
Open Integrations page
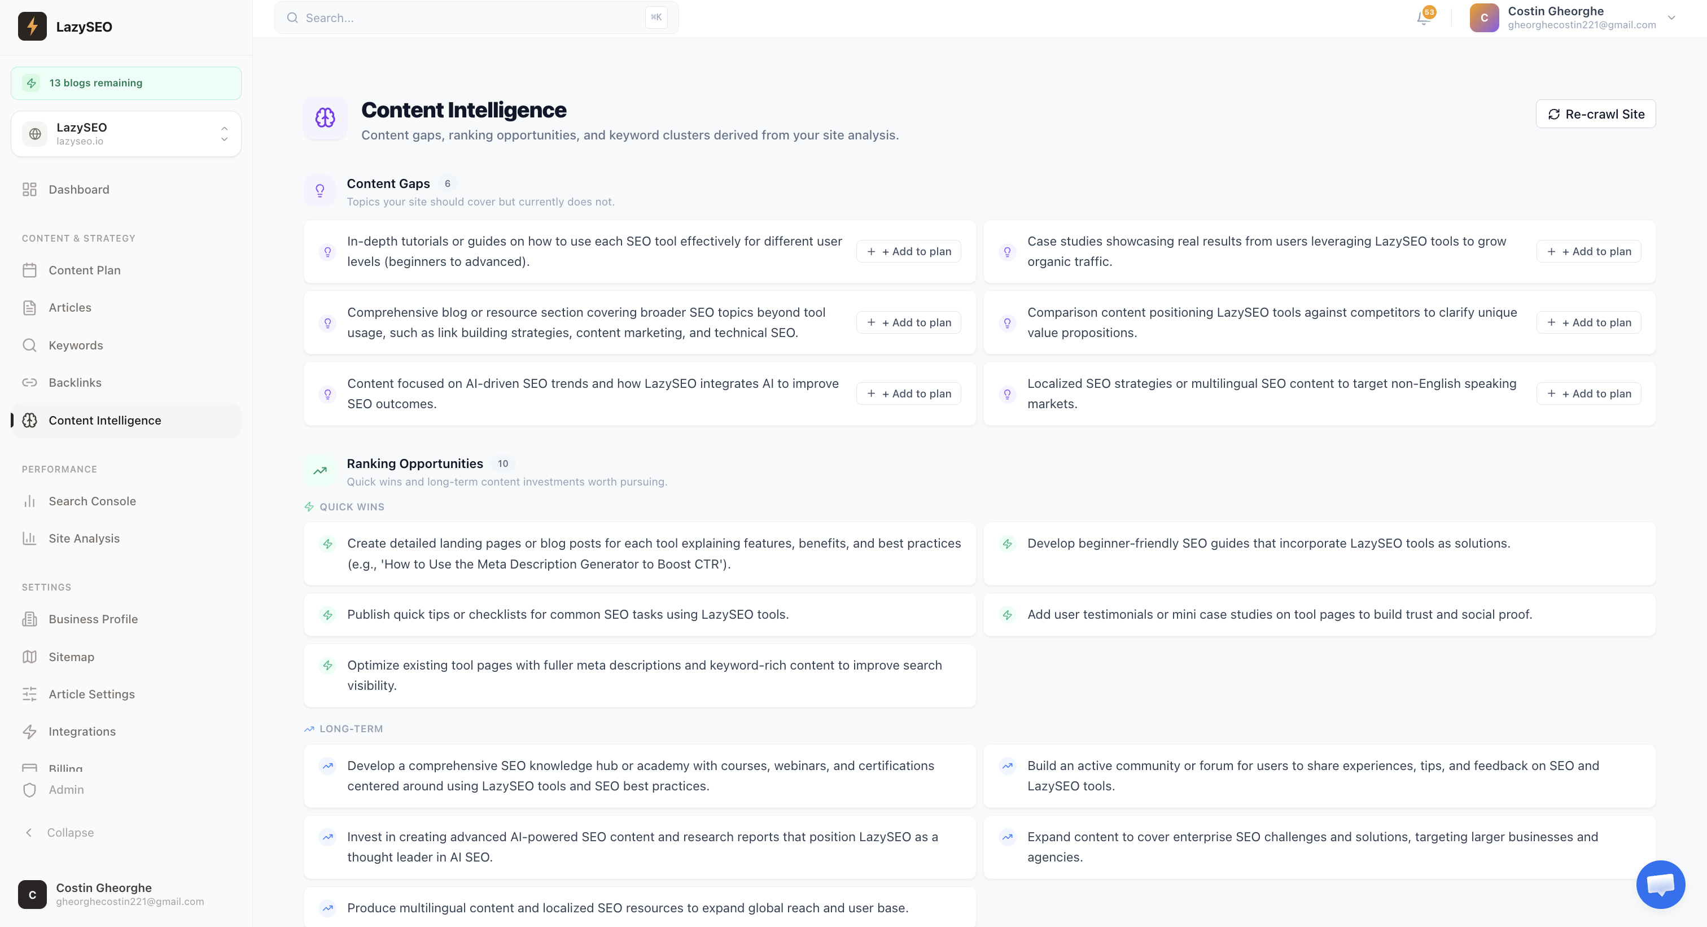[x=126, y=732]
